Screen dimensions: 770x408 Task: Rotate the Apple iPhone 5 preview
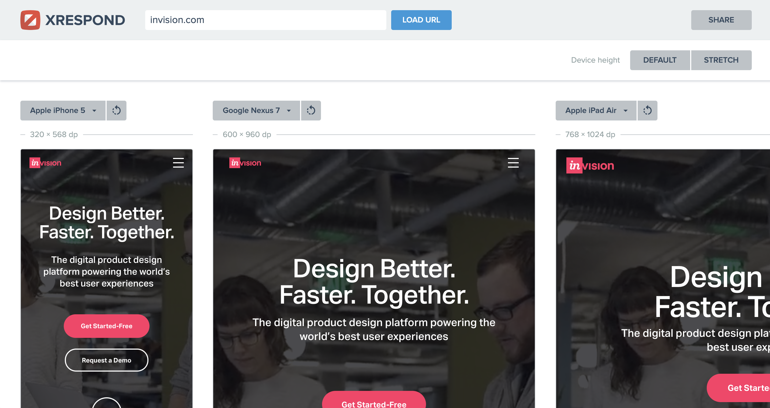pyautogui.click(x=117, y=111)
